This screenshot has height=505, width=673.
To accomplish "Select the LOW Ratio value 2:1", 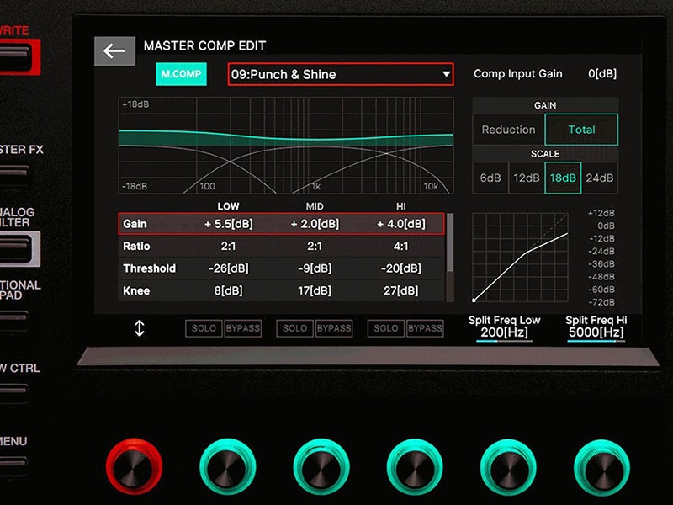I will [228, 246].
